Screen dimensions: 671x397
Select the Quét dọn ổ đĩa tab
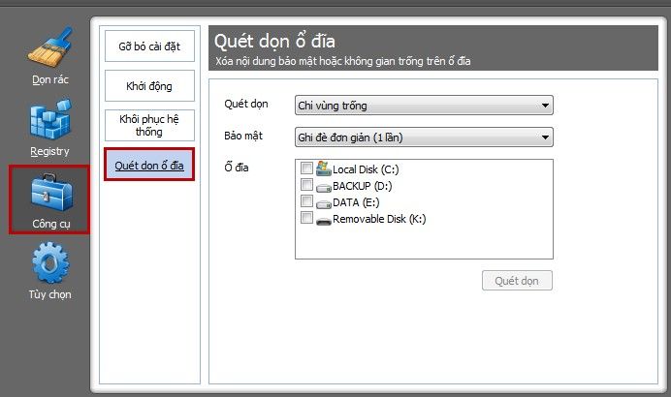click(x=149, y=165)
